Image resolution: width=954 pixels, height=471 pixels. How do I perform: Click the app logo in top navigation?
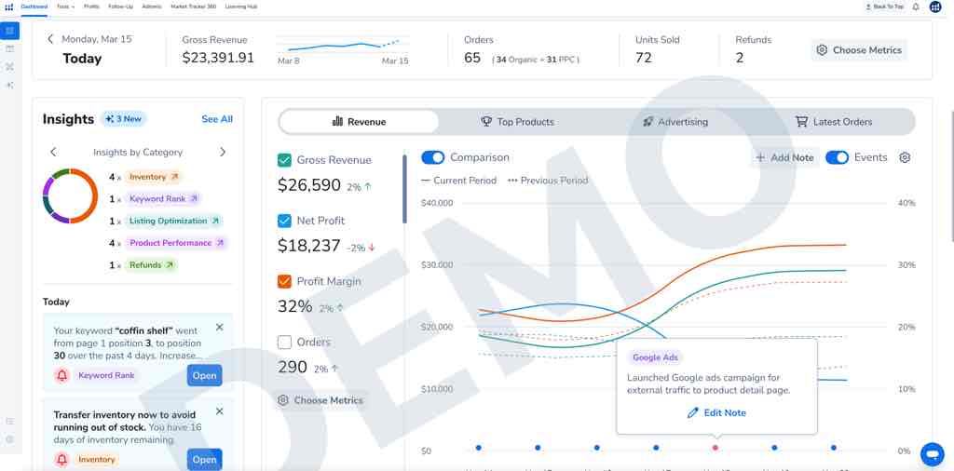coord(8,7)
